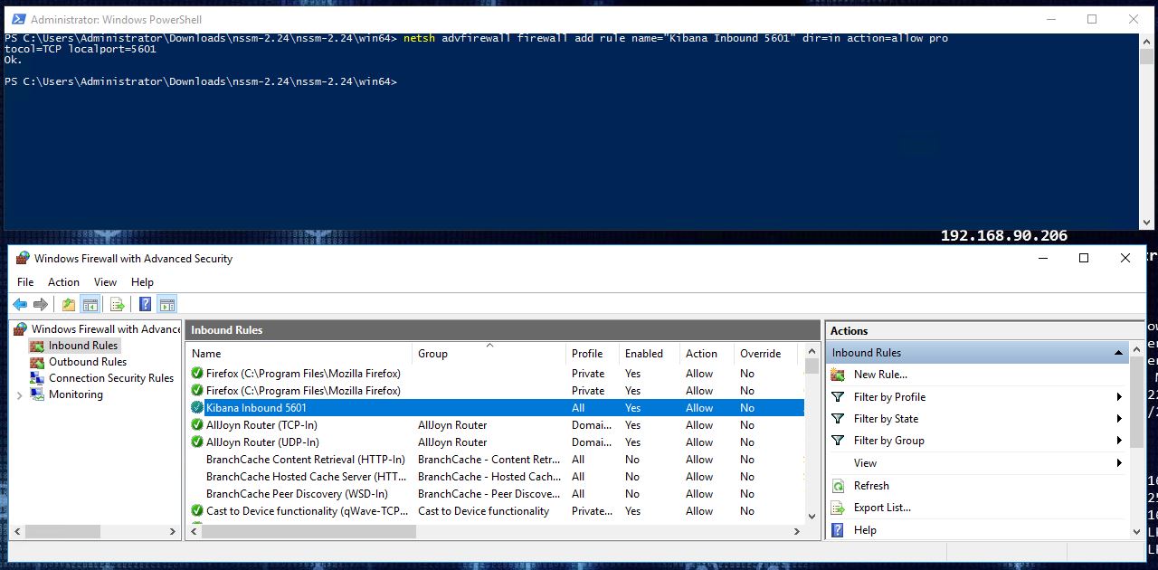
Task: Click the New Rule icon in Actions pane
Action: 838,375
